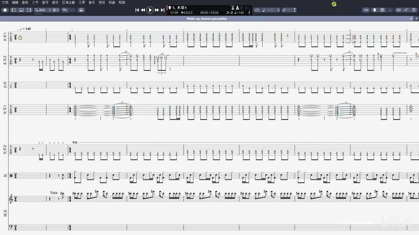Open the 88% zoom level dropdown
The height and width of the screenshot is (235, 419).
pos(45,10)
